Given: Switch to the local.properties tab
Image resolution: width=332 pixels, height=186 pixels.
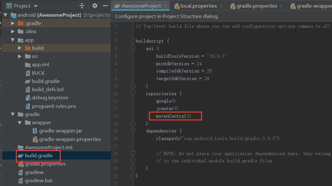Looking at the screenshot, I should point(199,6).
